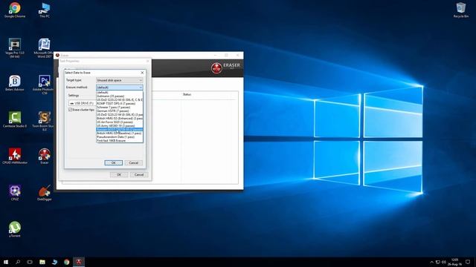Open volume control in system tray
The image size is (476, 267).
(444, 262)
